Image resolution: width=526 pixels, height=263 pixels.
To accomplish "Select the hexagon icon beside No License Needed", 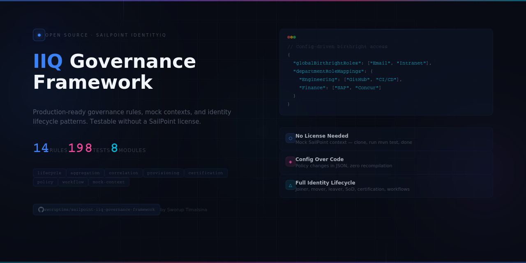I will [290, 138].
